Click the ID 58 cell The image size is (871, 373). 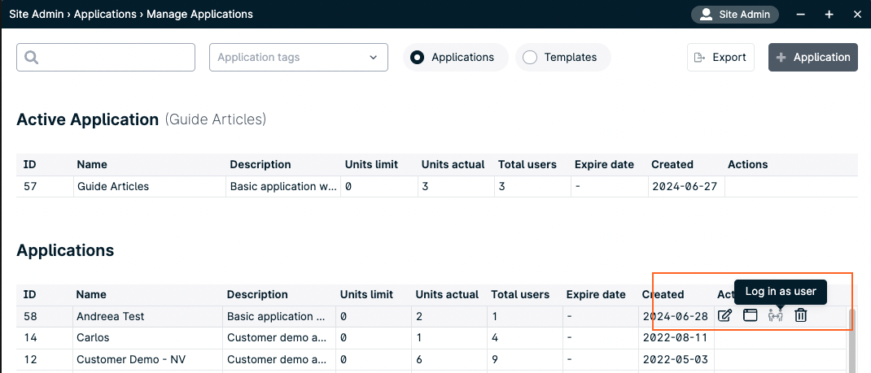(45, 316)
